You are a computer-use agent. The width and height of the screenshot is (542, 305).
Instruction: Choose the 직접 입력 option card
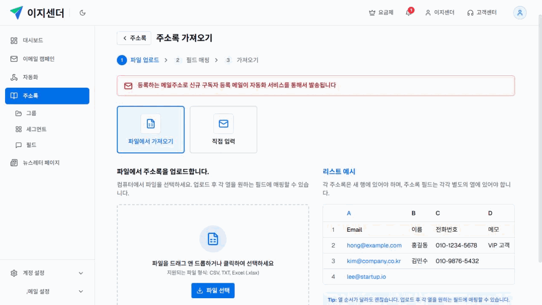[223, 129]
